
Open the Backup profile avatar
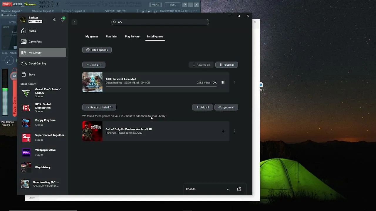pyautogui.click(x=23, y=20)
